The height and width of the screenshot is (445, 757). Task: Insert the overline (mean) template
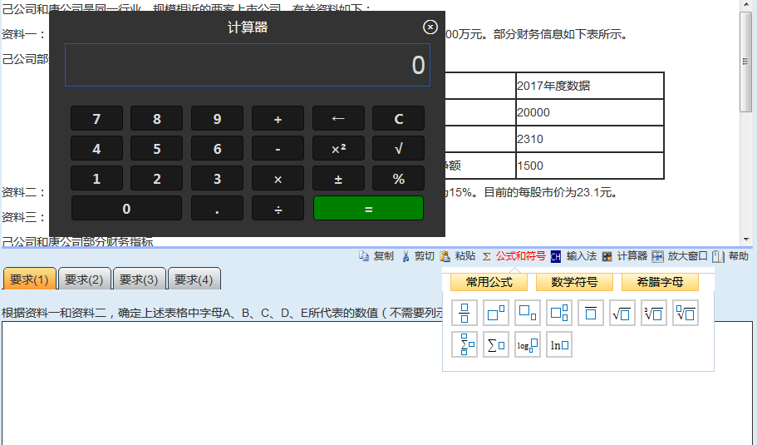pyautogui.click(x=591, y=313)
